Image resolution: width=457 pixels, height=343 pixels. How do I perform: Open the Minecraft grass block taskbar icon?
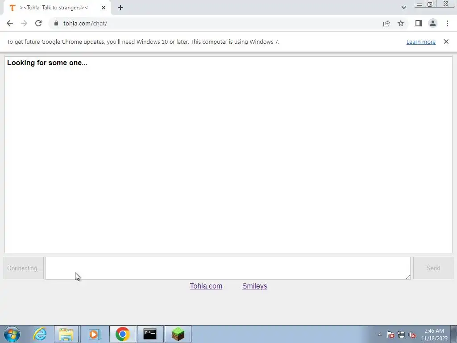pos(178,334)
